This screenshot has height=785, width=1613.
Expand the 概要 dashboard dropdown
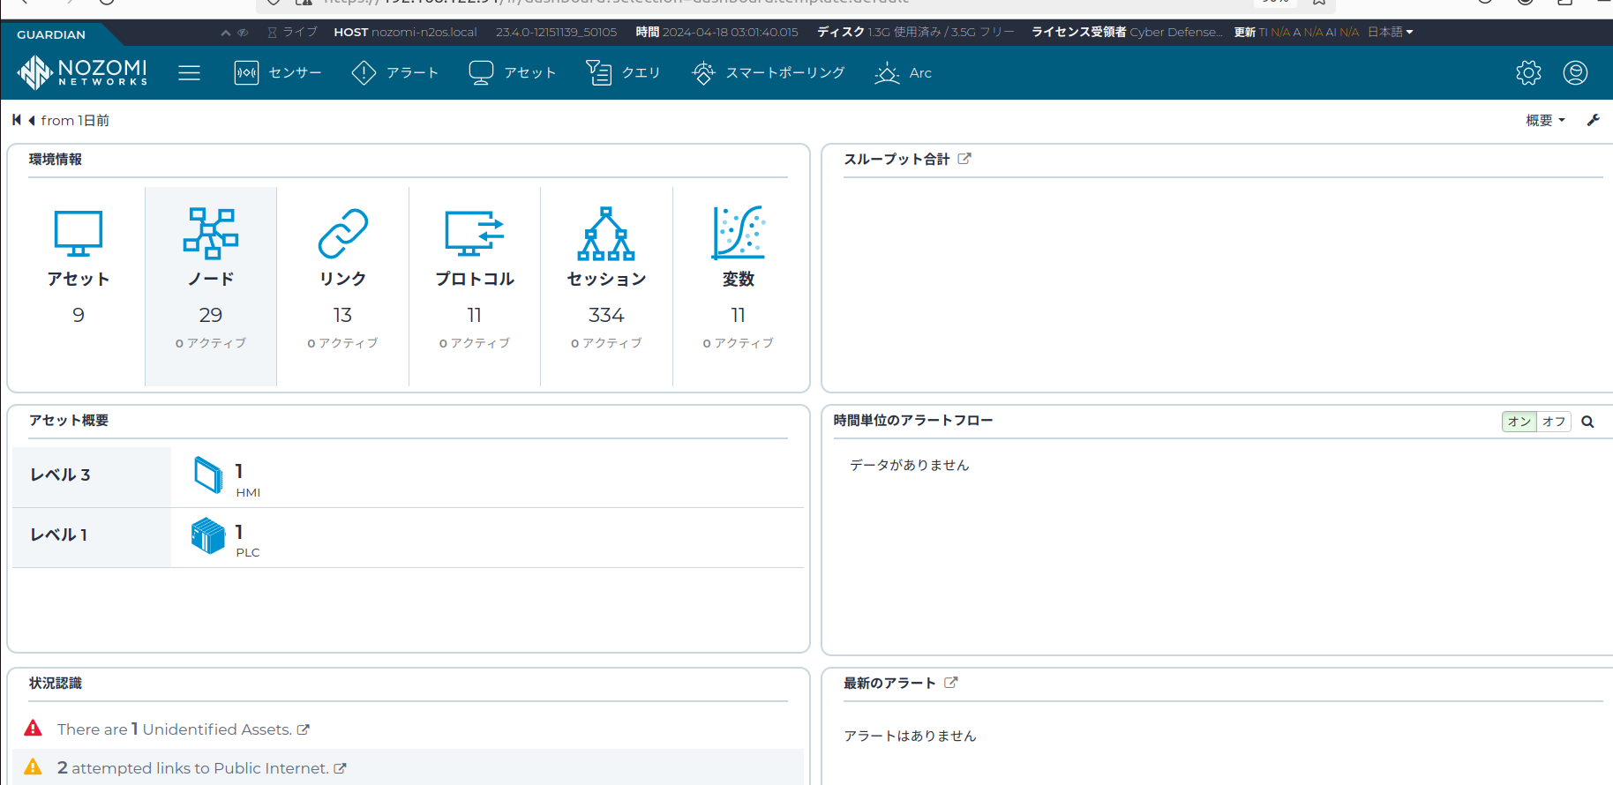[1545, 120]
